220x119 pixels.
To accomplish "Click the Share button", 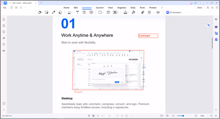I will [x=200, y=8].
